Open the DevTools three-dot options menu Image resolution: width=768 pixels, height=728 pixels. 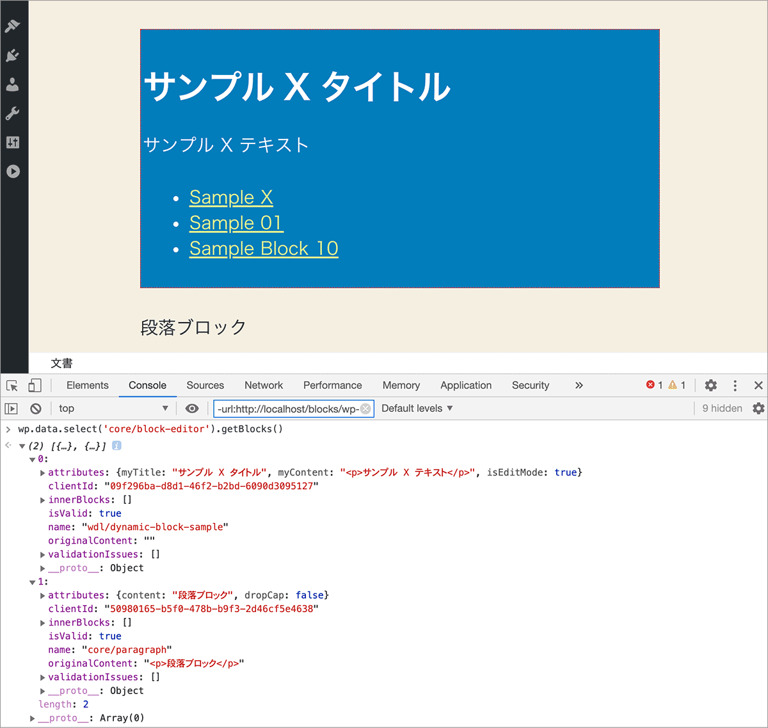point(735,385)
